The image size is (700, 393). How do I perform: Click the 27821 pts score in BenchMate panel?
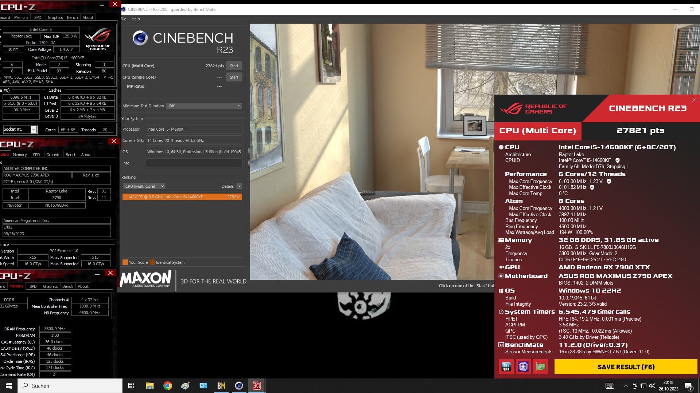point(640,131)
